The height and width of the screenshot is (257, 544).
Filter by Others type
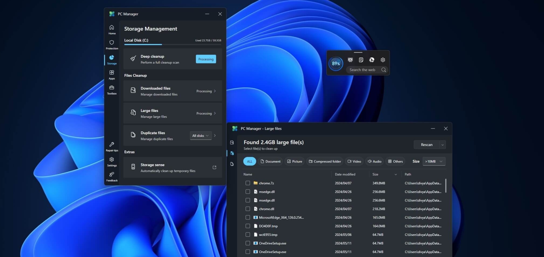click(395, 161)
